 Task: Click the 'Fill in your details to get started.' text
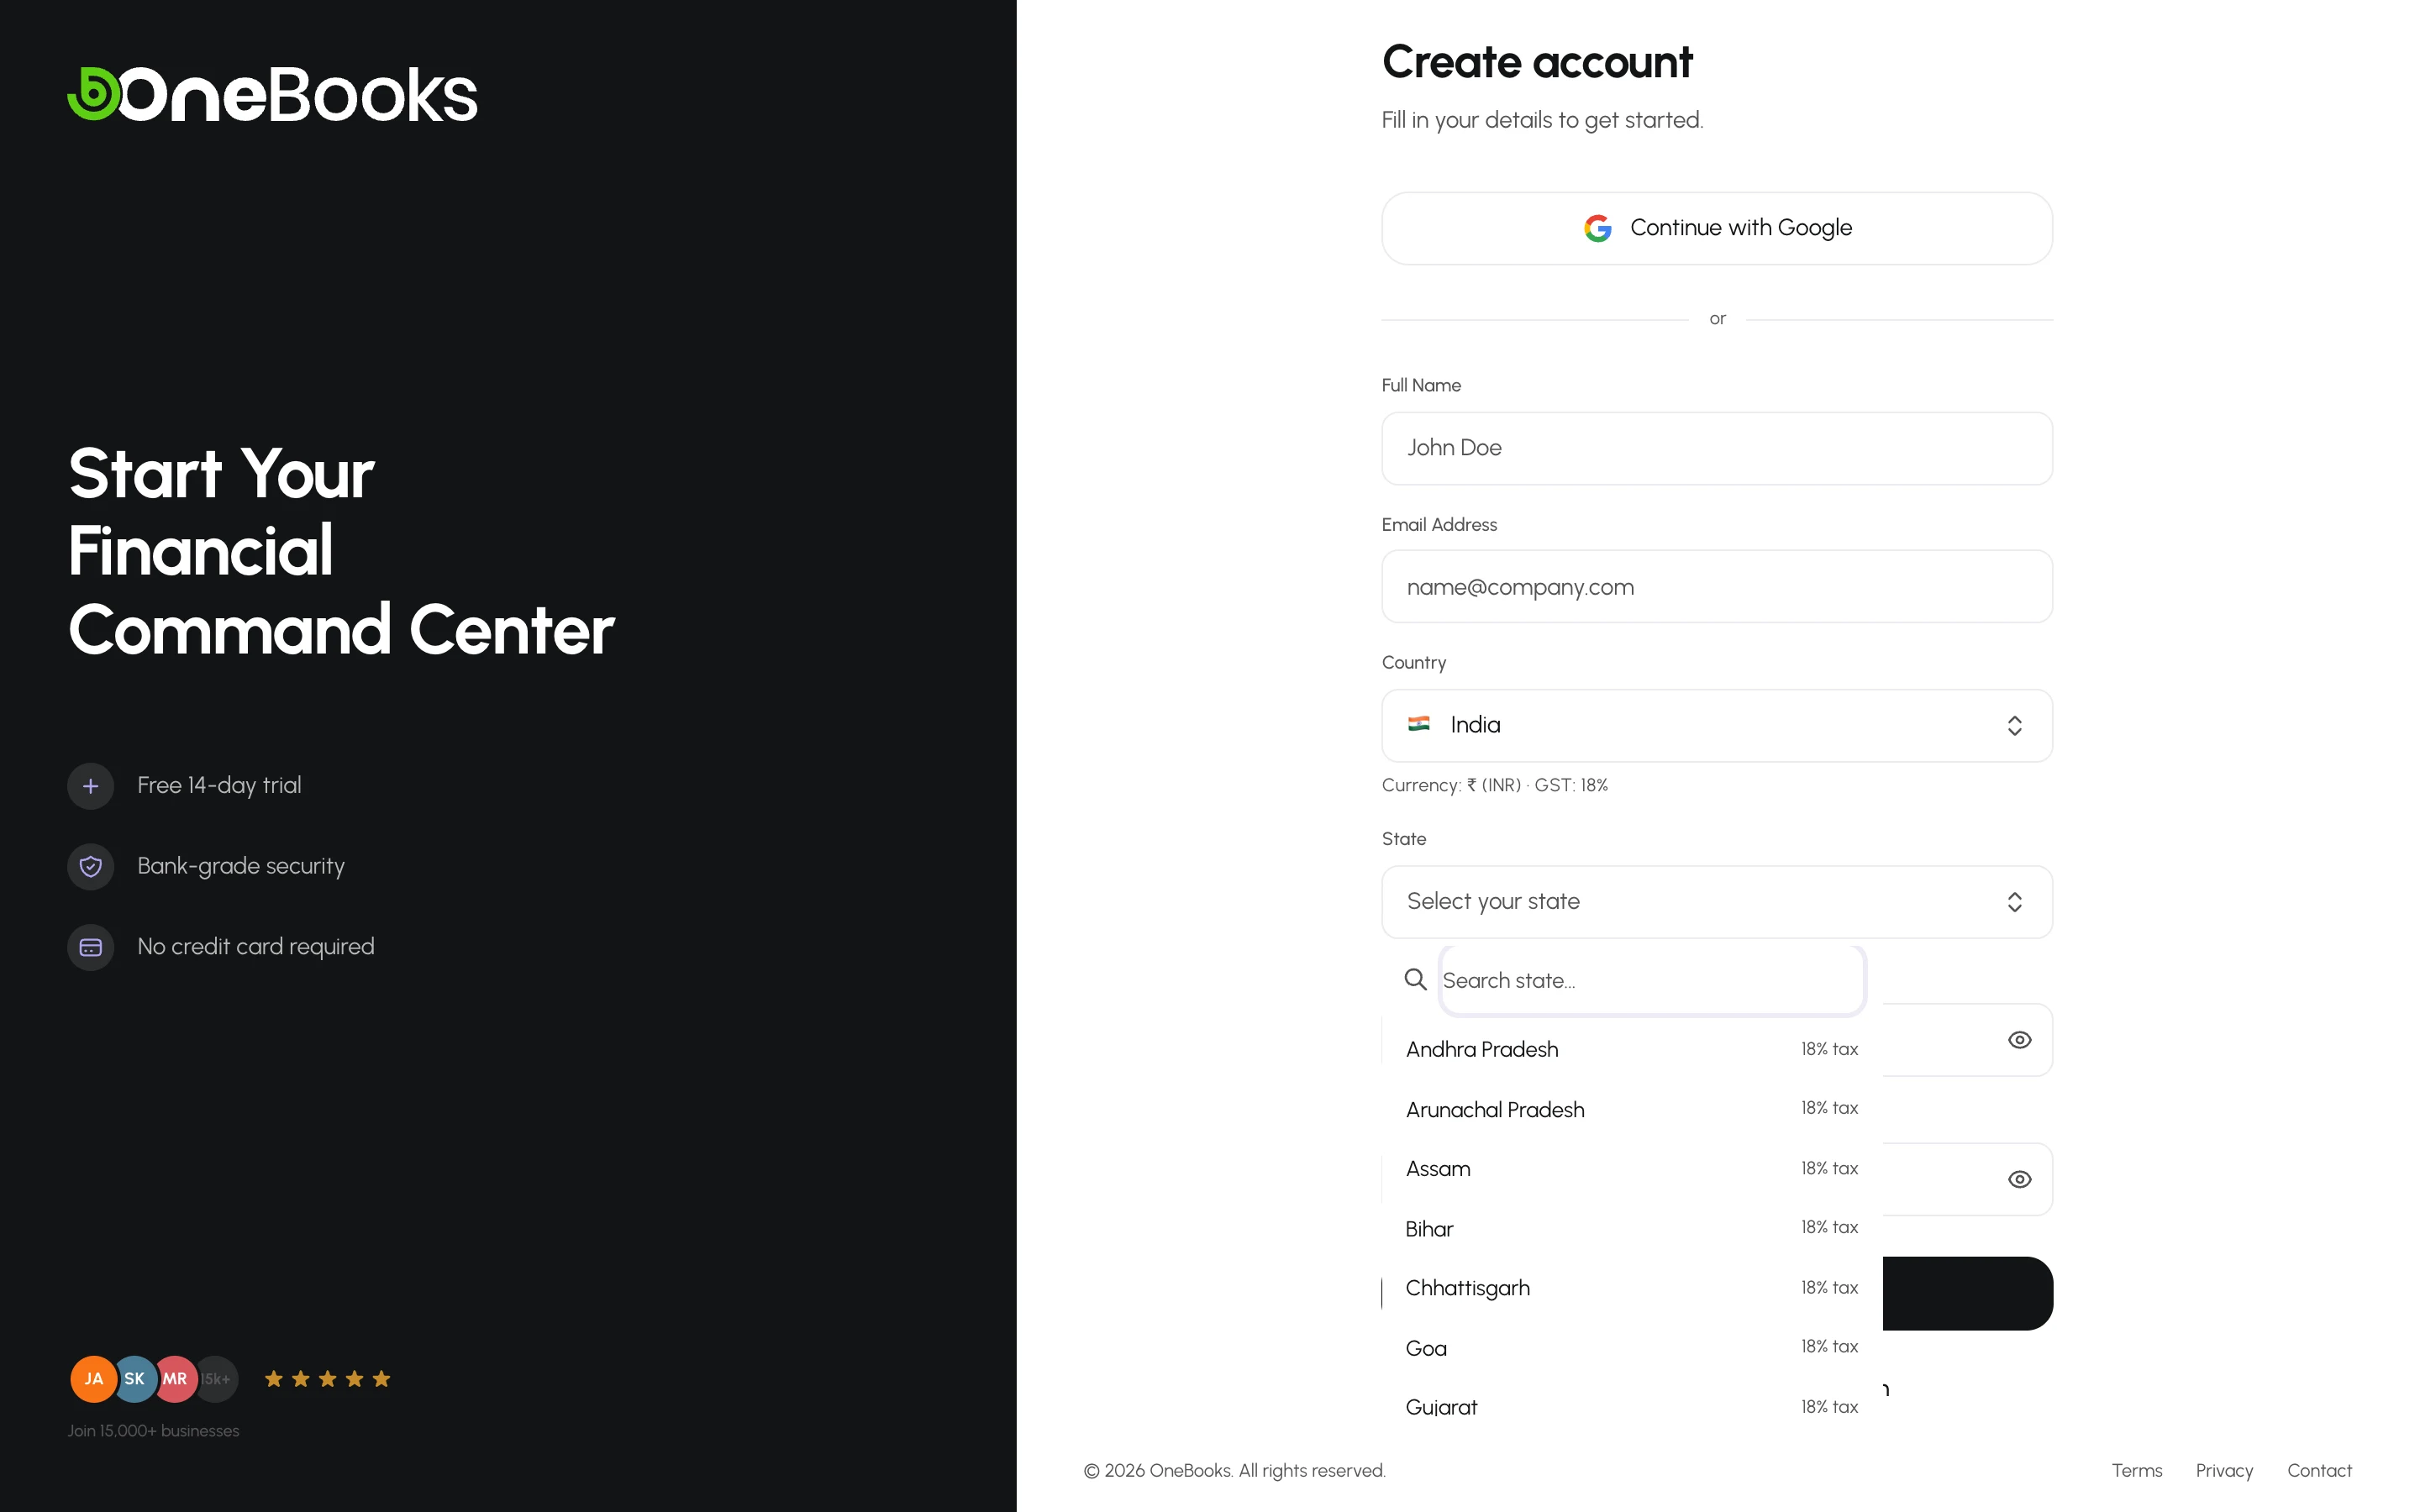[1542, 120]
